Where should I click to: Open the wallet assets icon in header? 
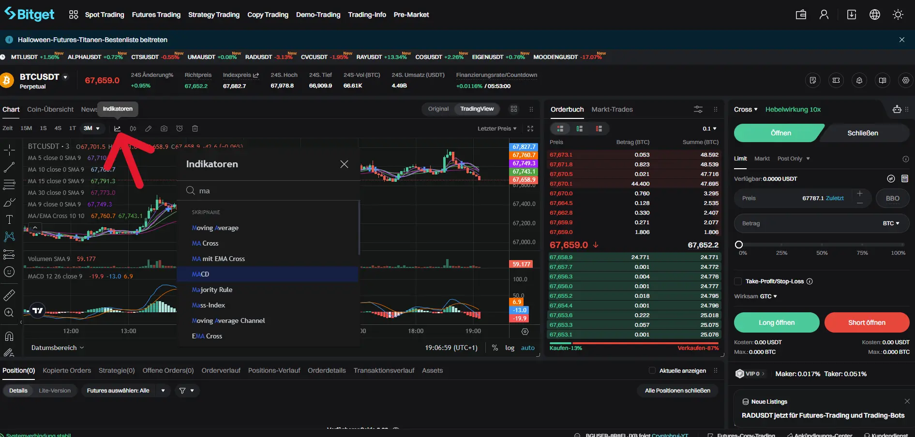pos(801,15)
